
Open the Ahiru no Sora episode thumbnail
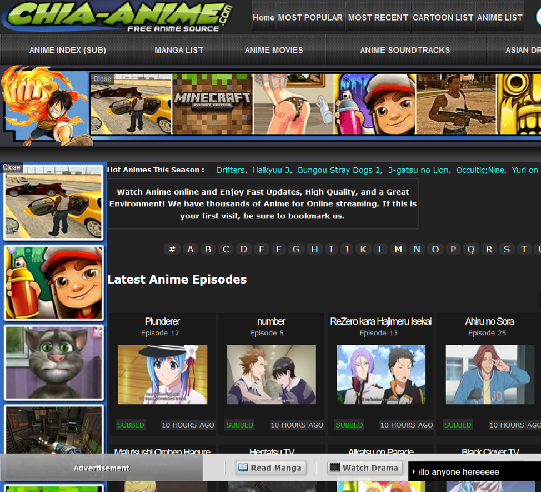coord(489,374)
